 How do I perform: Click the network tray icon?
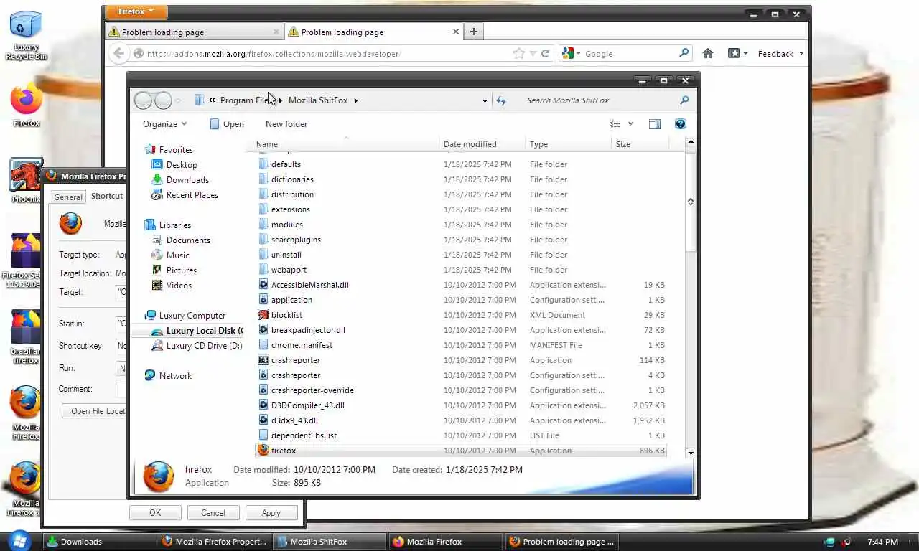(830, 542)
